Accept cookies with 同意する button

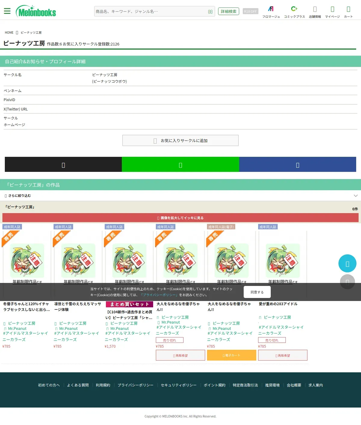coord(257,292)
